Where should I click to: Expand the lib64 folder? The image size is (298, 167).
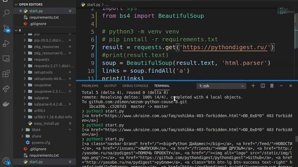[22, 130]
